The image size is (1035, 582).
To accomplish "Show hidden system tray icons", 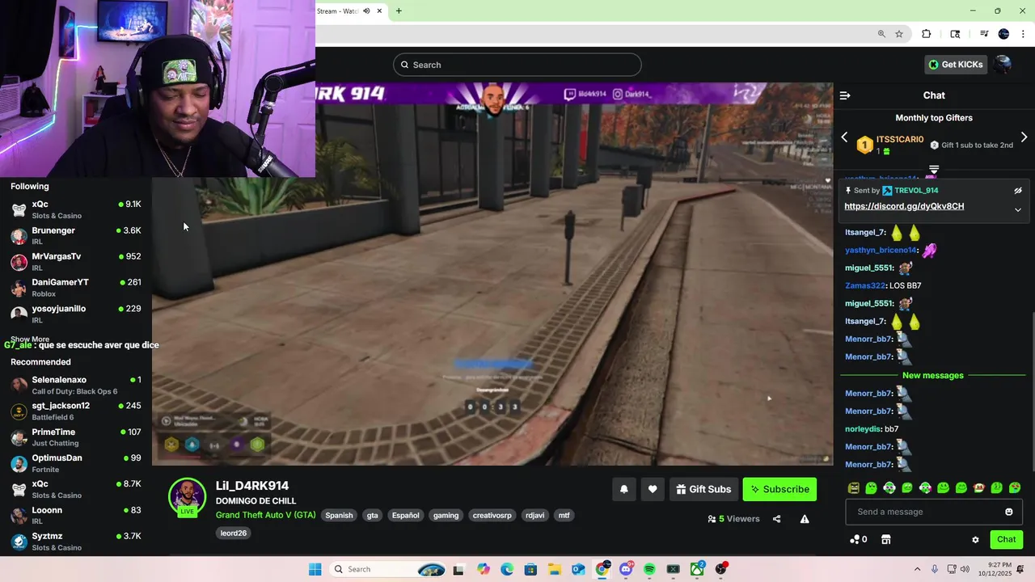I will click(917, 569).
